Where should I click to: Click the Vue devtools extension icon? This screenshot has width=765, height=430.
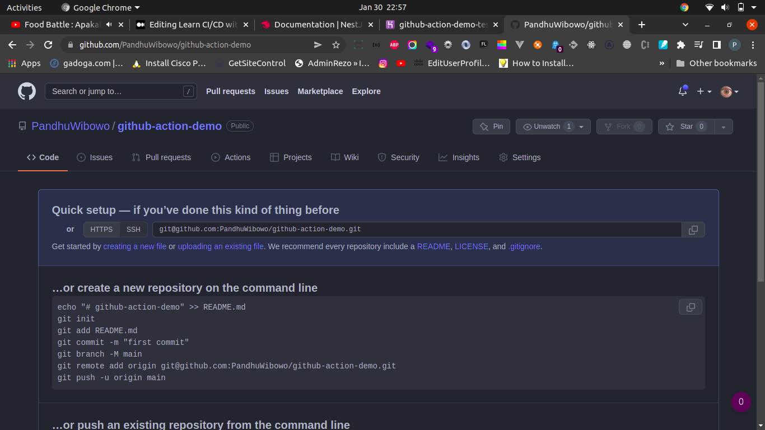click(520, 45)
